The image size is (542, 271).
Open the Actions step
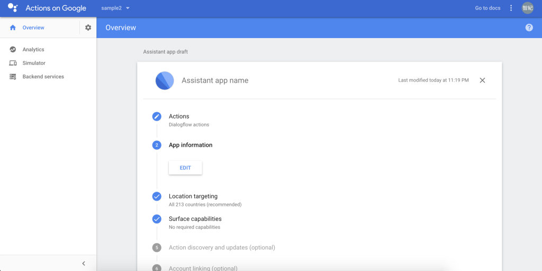pyautogui.click(x=179, y=116)
